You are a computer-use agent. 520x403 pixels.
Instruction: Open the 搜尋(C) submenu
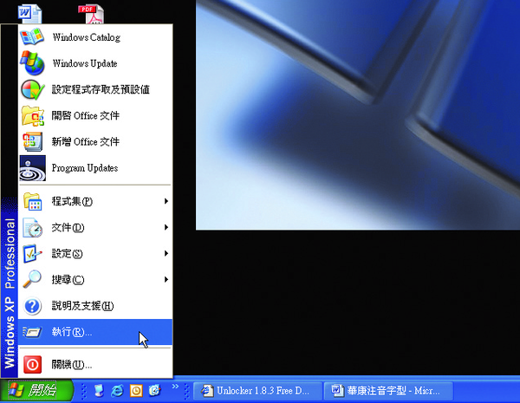pyautogui.click(x=95, y=280)
